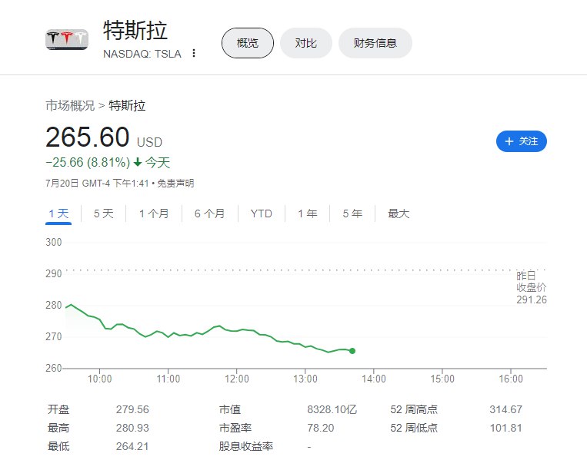Select the 1 个月 time range

(154, 213)
